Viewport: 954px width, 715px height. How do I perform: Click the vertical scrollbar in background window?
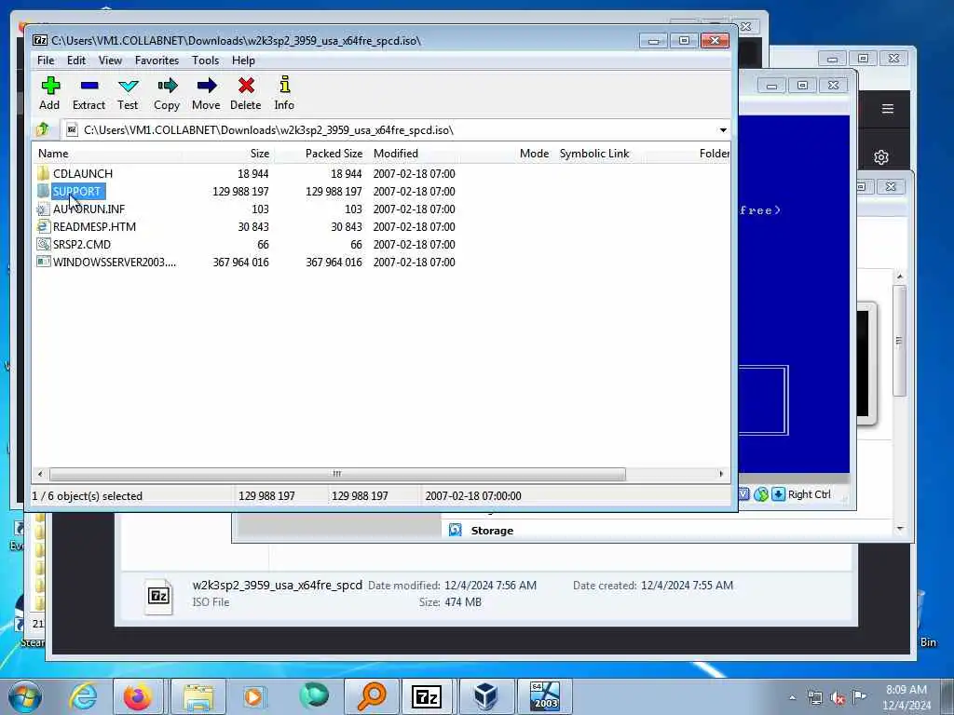pos(899,341)
